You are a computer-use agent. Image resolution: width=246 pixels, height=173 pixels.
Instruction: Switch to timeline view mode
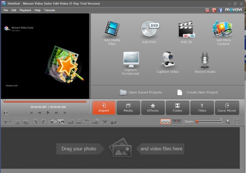click(177, 121)
